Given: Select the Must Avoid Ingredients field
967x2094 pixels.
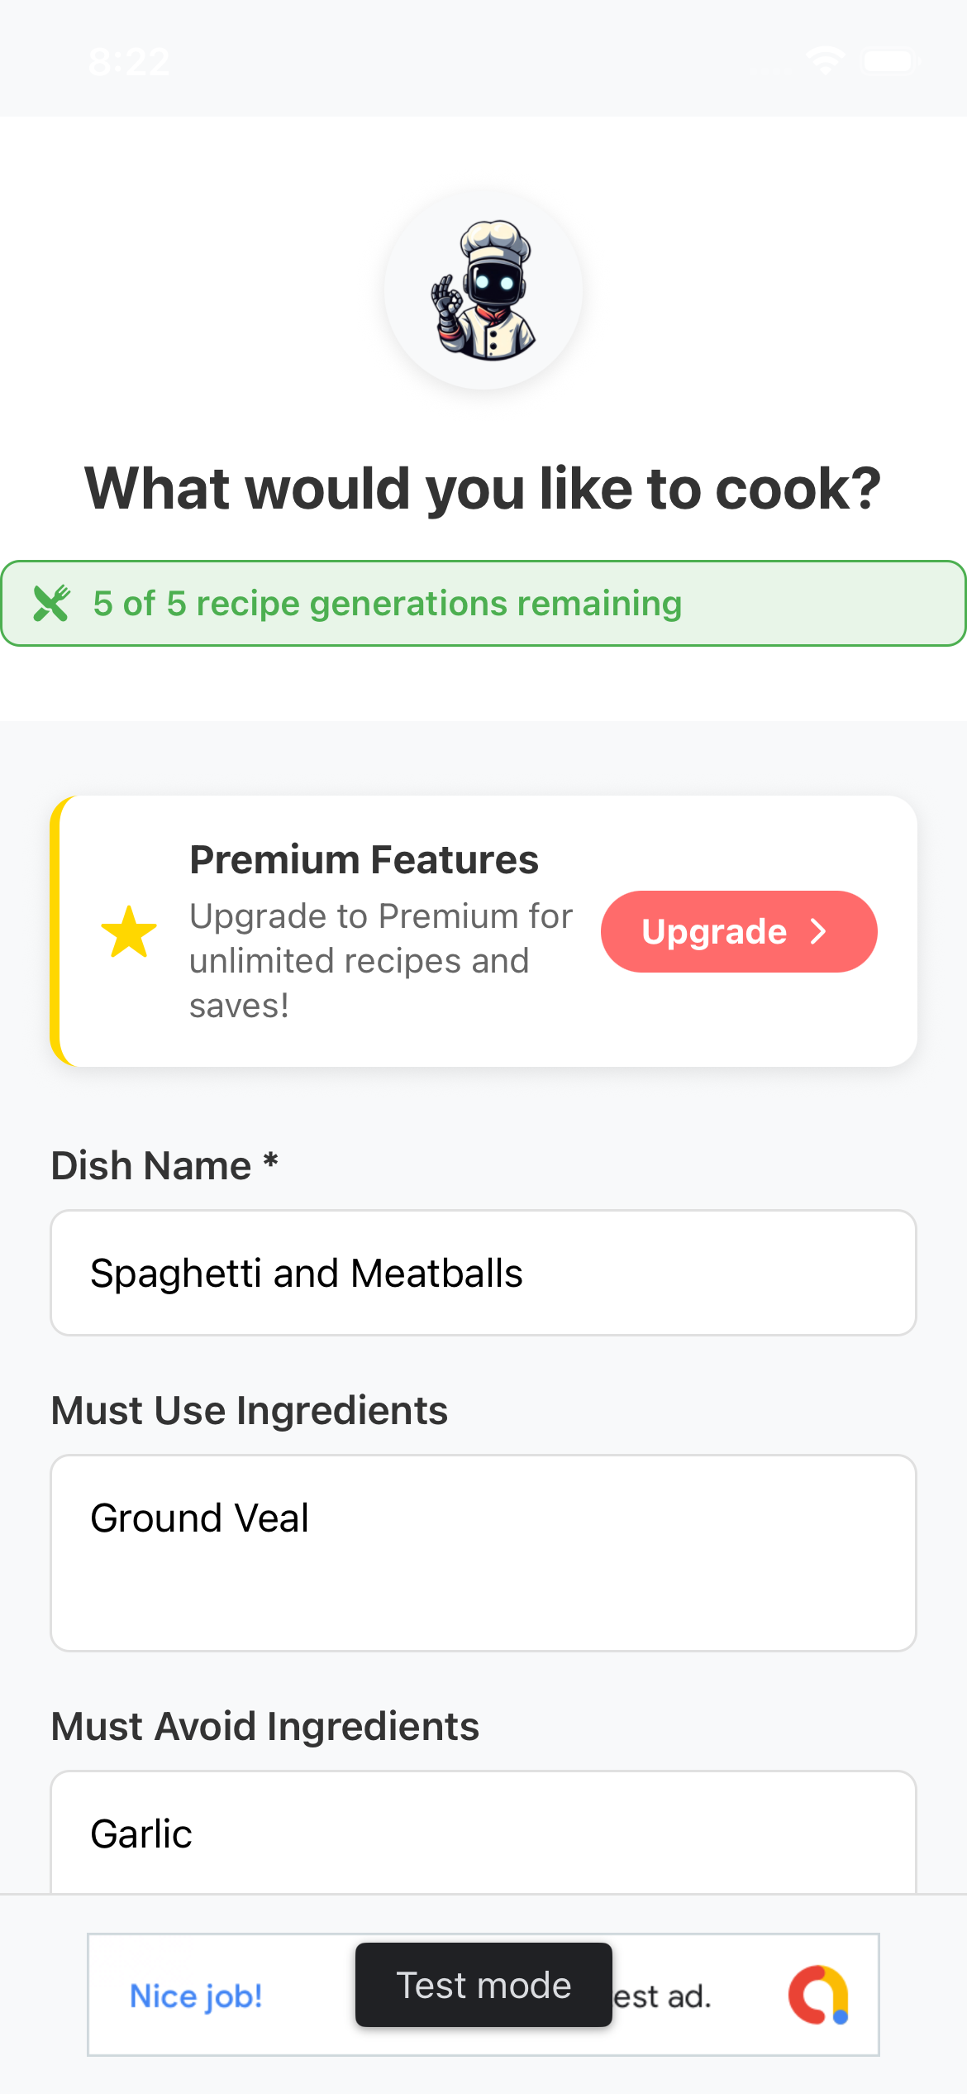Looking at the screenshot, I should [483, 1833].
